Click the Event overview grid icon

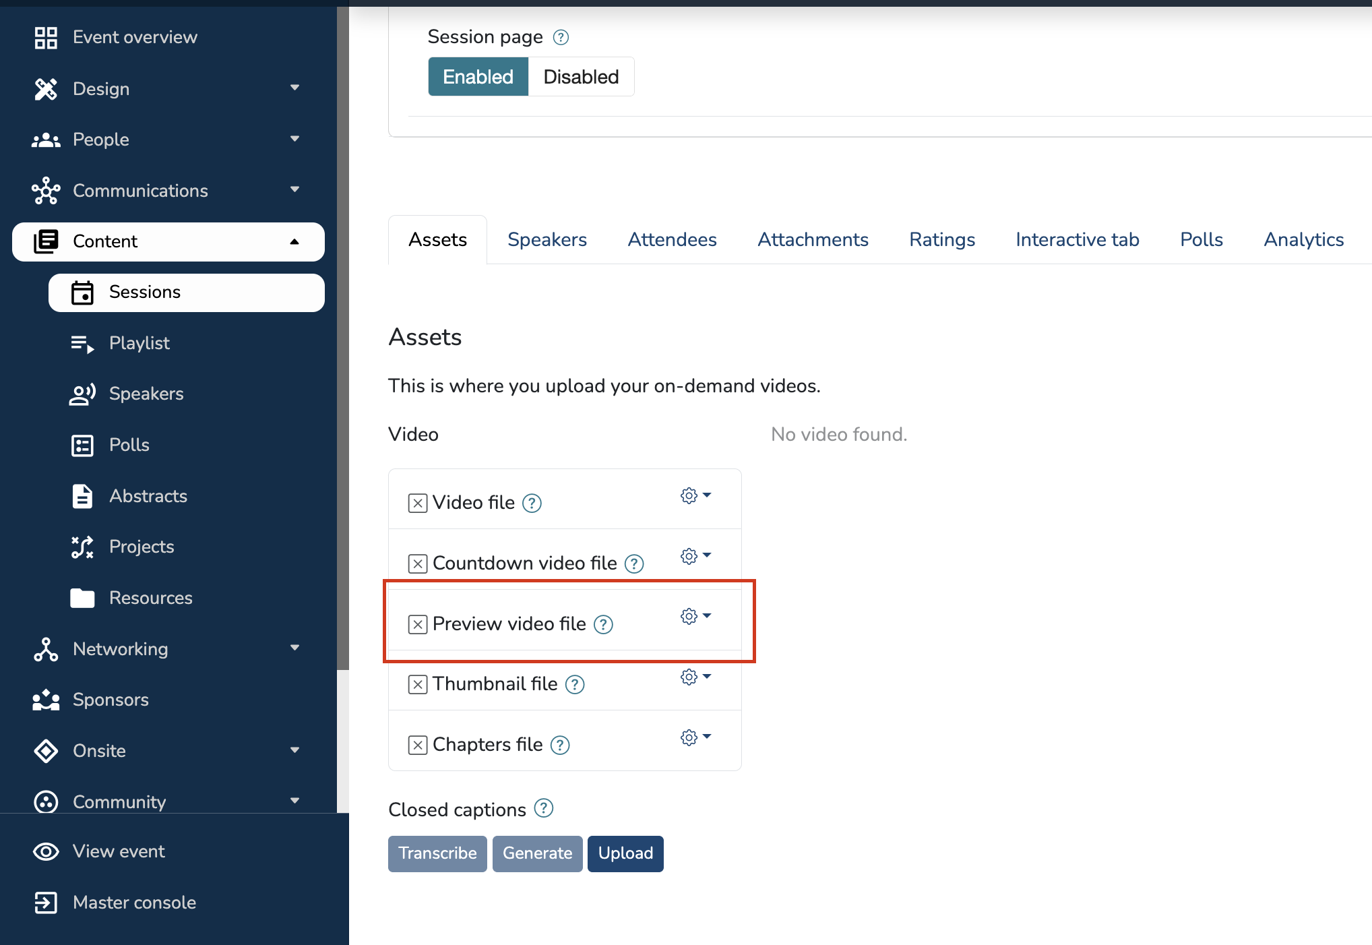pos(46,38)
